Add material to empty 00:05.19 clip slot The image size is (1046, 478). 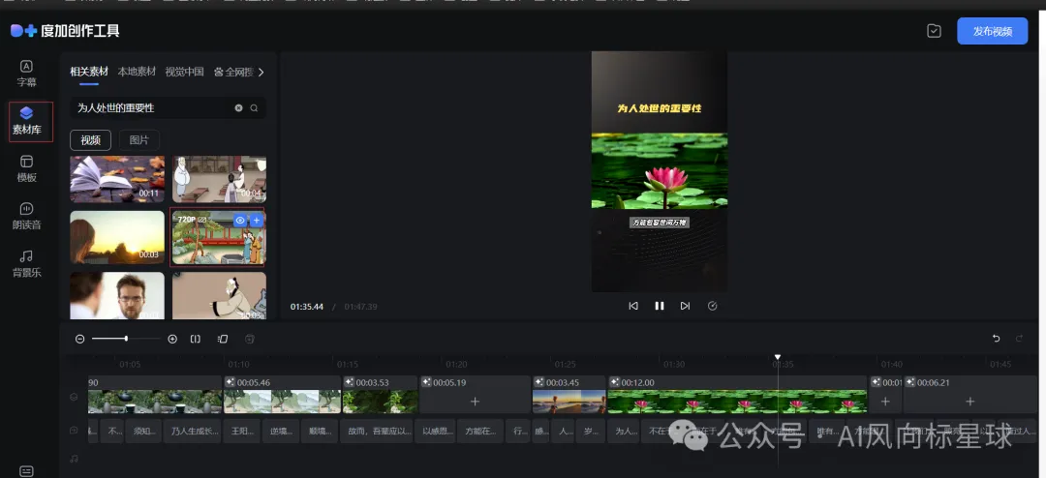point(475,402)
